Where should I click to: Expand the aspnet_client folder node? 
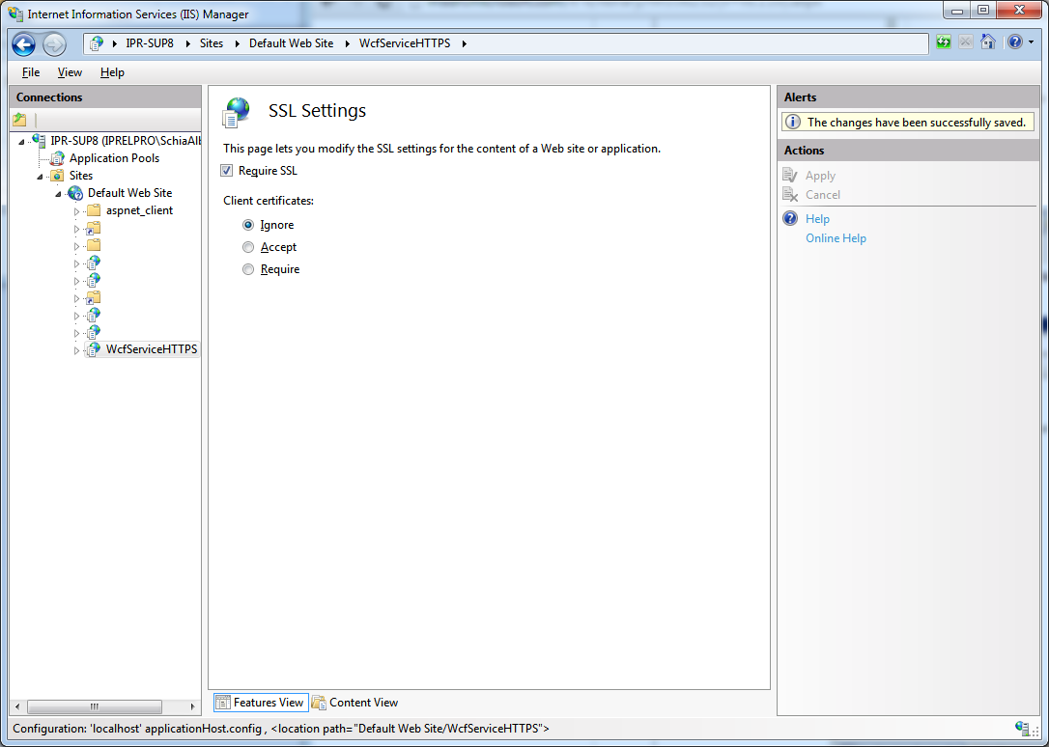coord(76,211)
